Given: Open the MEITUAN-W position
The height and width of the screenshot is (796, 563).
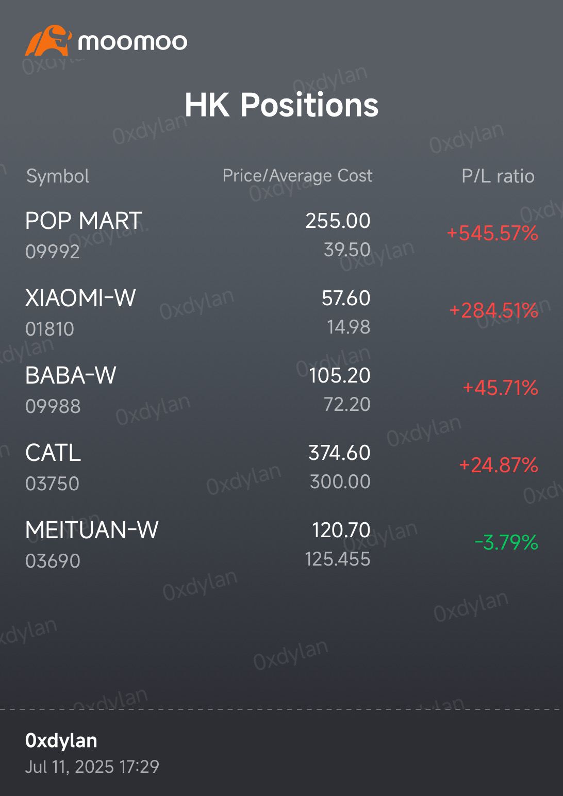Looking at the screenshot, I should 281,544.
